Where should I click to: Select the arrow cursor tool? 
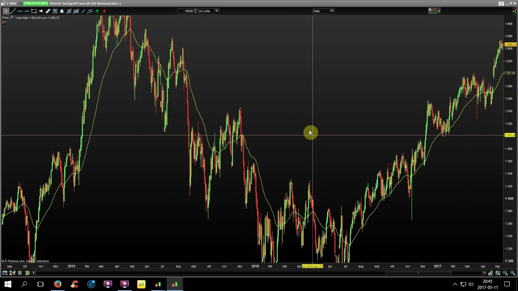pos(6,11)
